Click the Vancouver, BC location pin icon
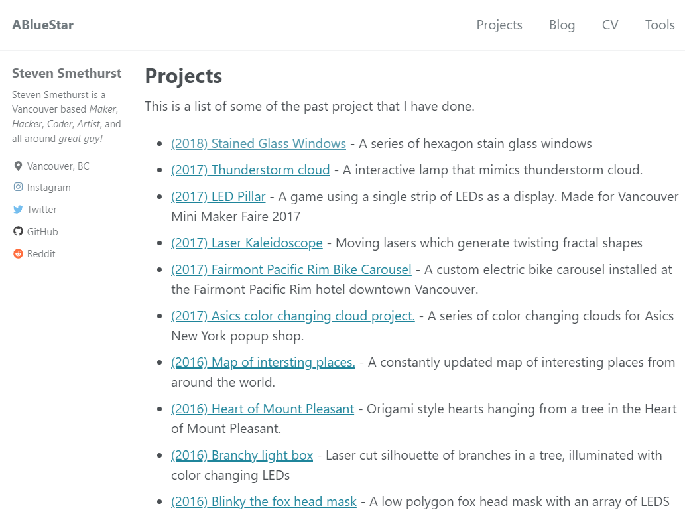Viewport: 685px width, 516px height. tap(18, 166)
